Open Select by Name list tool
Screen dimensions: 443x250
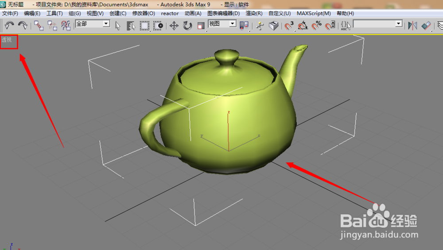coord(131,26)
